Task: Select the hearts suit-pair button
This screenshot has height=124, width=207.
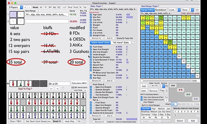Action: pos(180,90)
